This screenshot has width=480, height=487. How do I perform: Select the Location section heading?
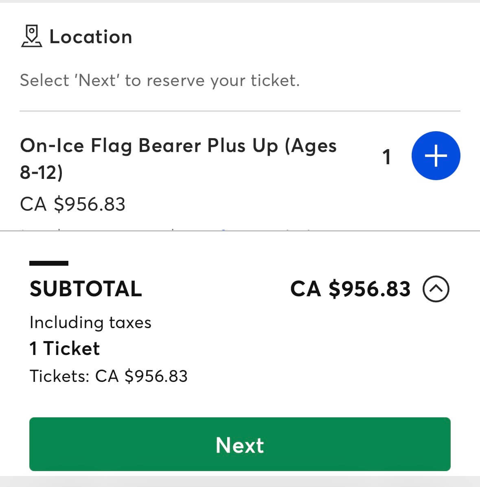click(x=90, y=37)
